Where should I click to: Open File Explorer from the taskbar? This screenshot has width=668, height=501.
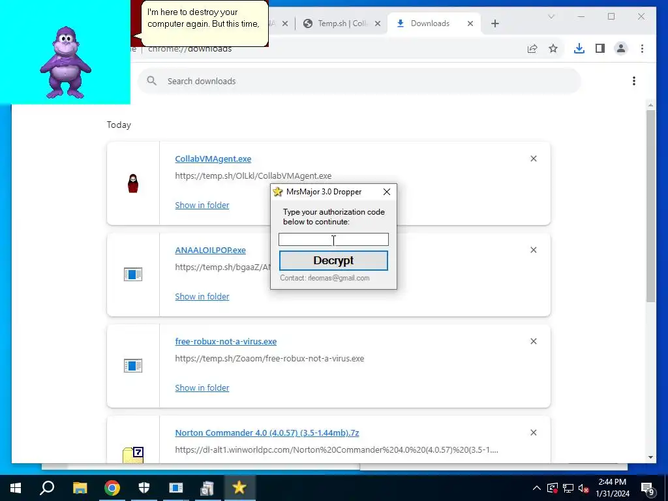[x=80, y=488]
